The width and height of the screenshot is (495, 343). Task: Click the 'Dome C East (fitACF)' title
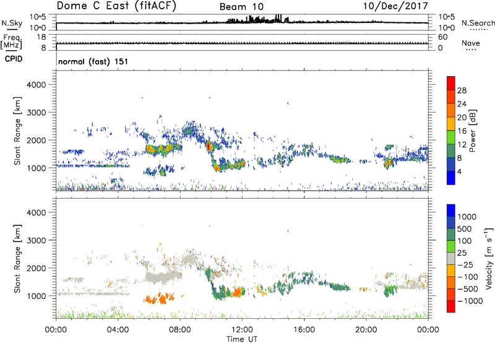(116, 6)
